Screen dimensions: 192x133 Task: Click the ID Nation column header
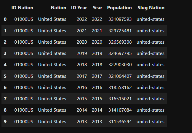[22, 8]
